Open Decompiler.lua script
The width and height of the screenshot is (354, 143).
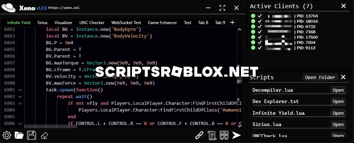click(338, 90)
